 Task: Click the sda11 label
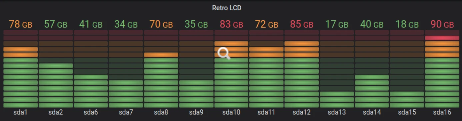pyautogui.click(x=266, y=113)
